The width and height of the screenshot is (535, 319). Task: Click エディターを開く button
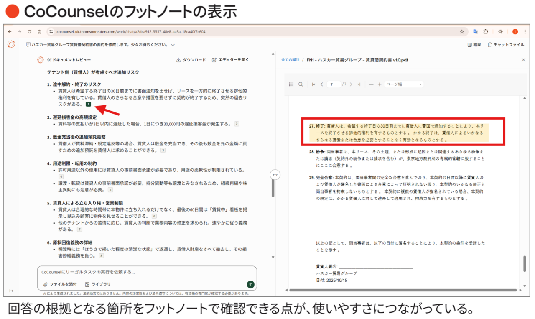pos(230,60)
